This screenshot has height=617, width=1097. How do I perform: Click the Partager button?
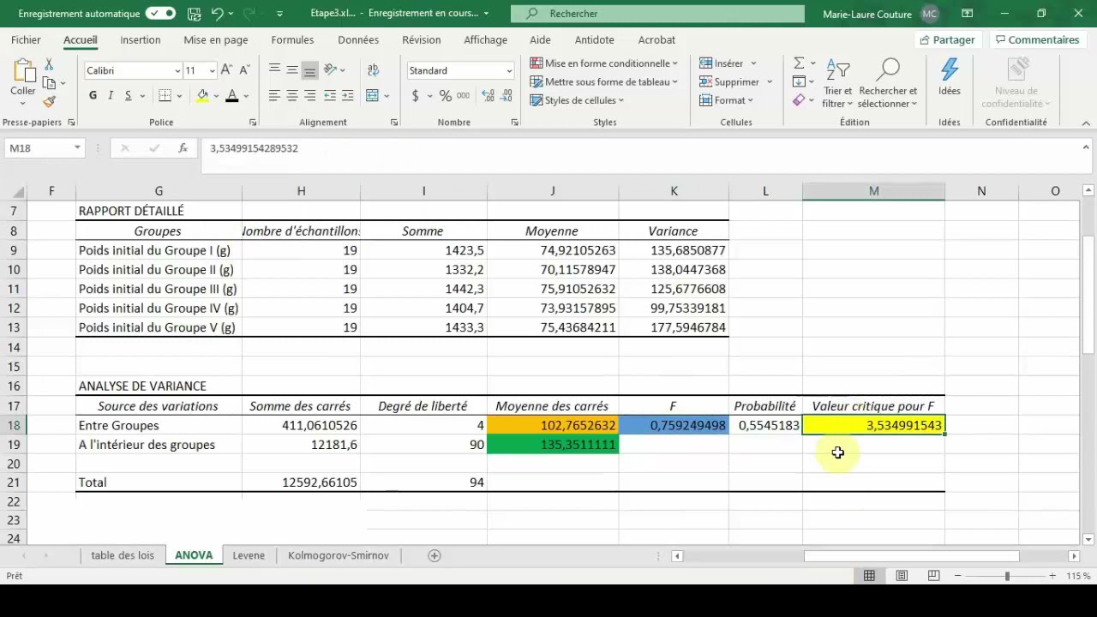pos(947,40)
